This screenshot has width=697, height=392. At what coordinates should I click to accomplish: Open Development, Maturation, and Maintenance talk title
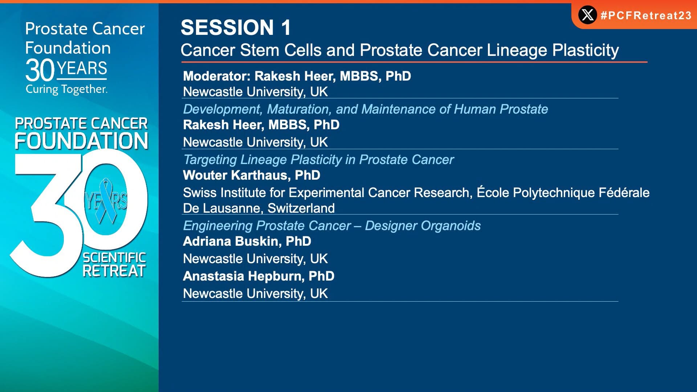click(366, 109)
